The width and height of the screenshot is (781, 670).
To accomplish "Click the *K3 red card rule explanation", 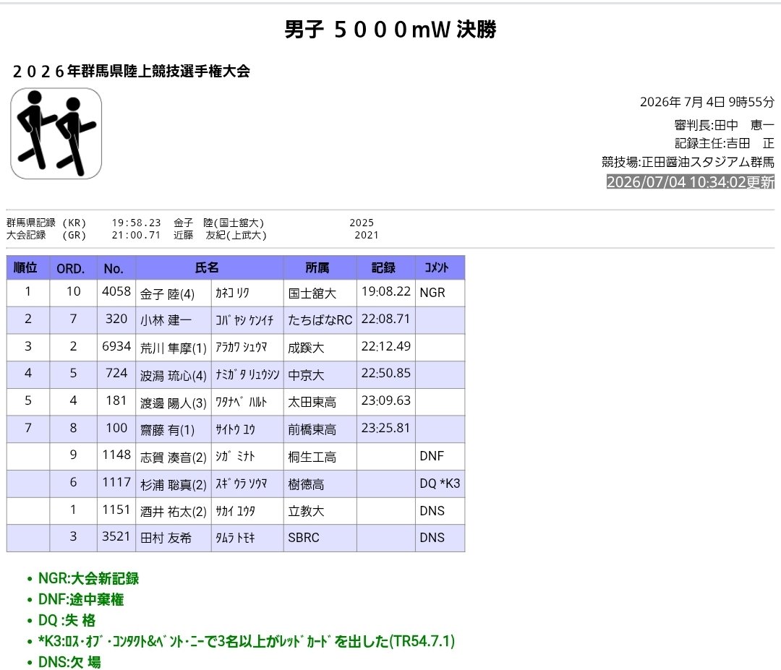I will (247, 641).
